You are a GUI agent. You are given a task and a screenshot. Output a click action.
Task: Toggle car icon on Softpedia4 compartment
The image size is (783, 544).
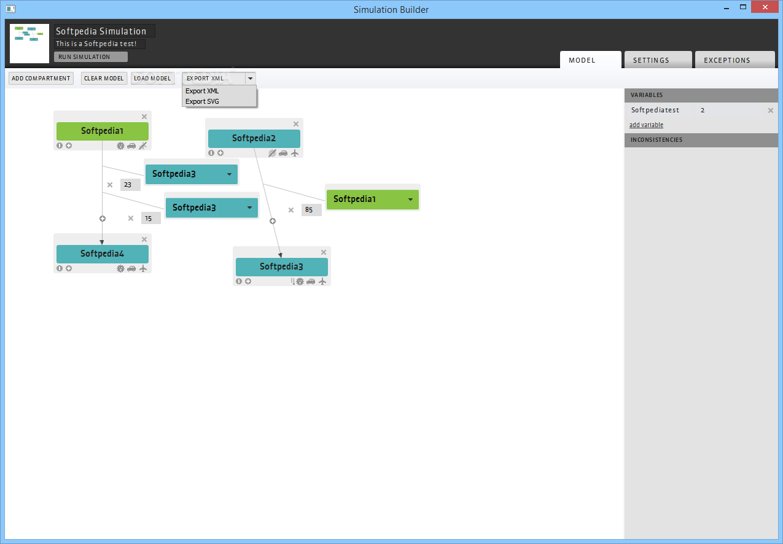pyautogui.click(x=131, y=268)
